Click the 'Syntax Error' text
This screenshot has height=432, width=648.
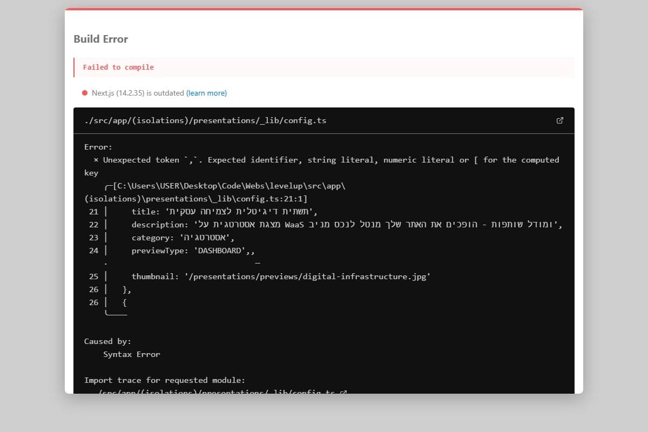pos(132,354)
